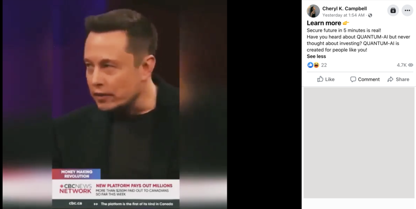Click the blue like reaction emoji
The height and width of the screenshot is (209, 416).
coord(310,65)
